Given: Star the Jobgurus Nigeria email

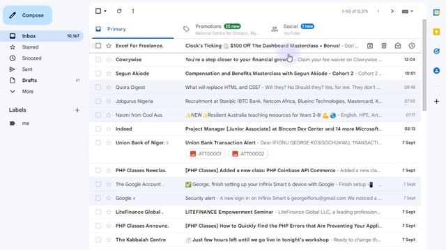Looking at the screenshot, I should (x=109, y=101).
